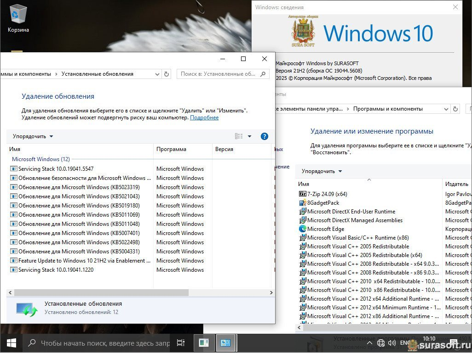The width and height of the screenshot is (472, 353).
Task: Open the volume speaker icon in system tray
Action: coord(391,343)
